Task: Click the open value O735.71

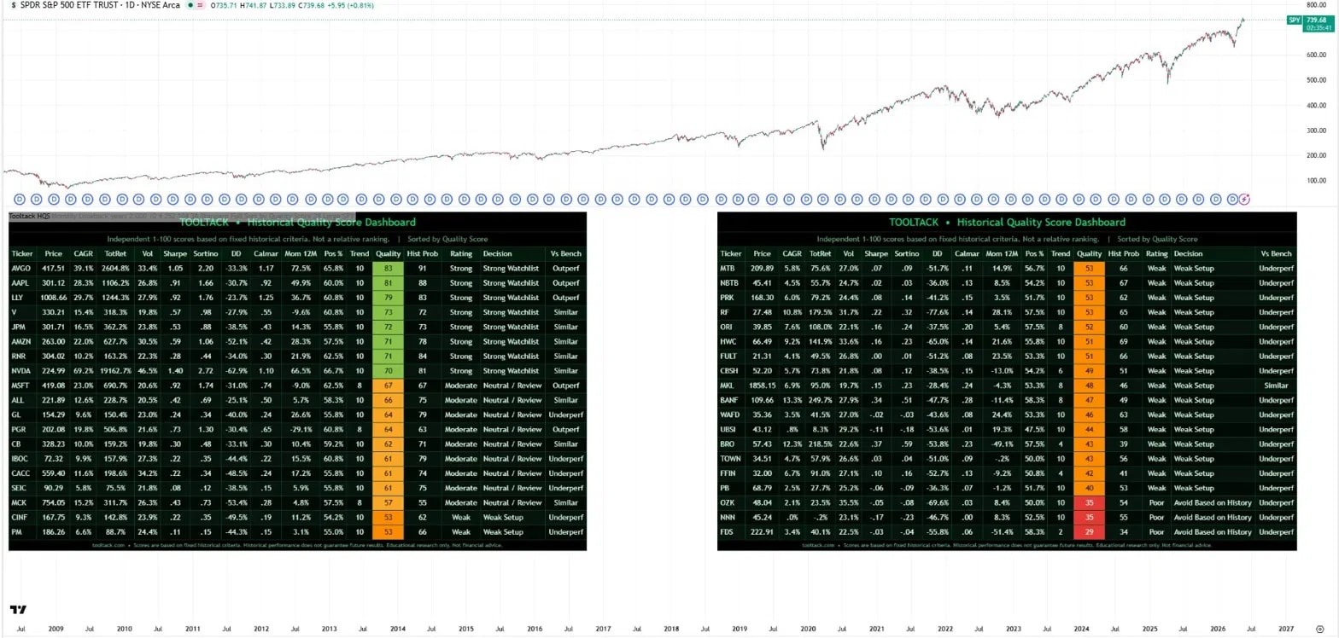Action: point(224,5)
